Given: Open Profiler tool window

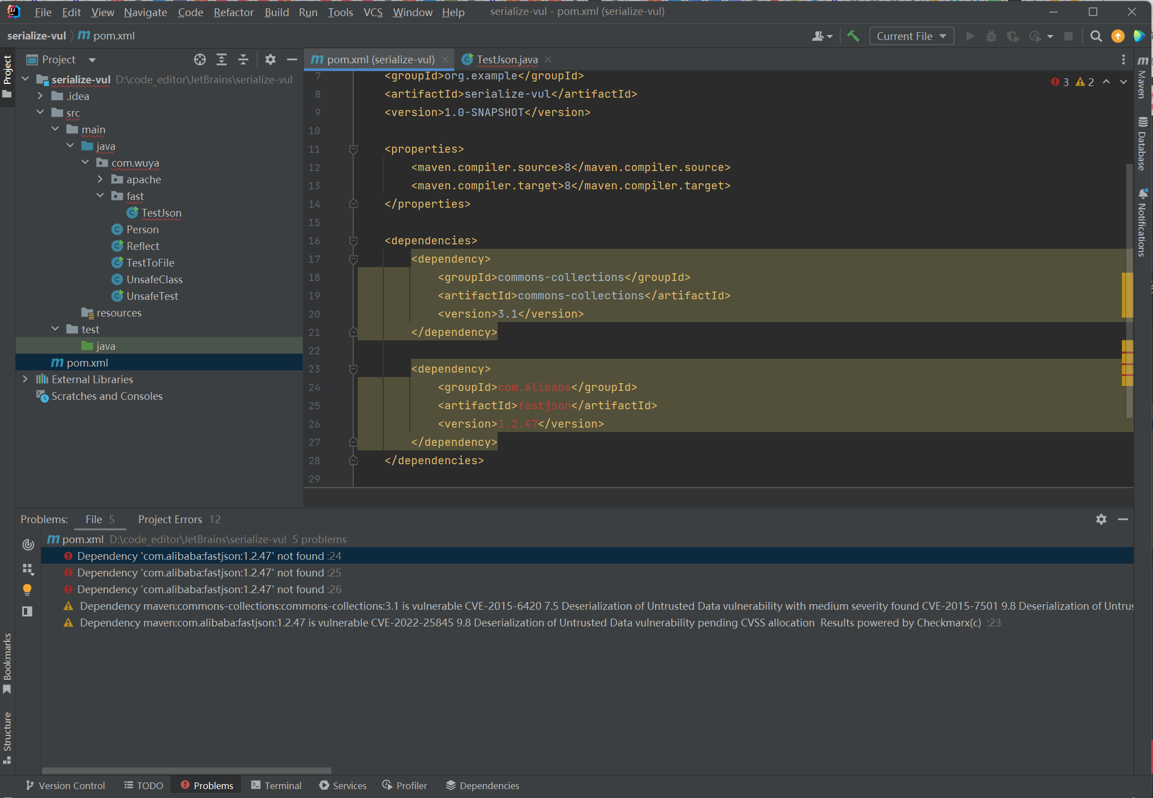Looking at the screenshot, I should click(405, 786).
